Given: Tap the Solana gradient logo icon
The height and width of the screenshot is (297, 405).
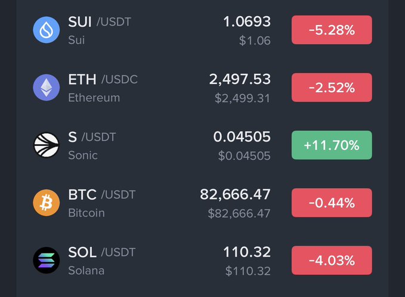Looking at the screenshot, I should click(47, 260).
